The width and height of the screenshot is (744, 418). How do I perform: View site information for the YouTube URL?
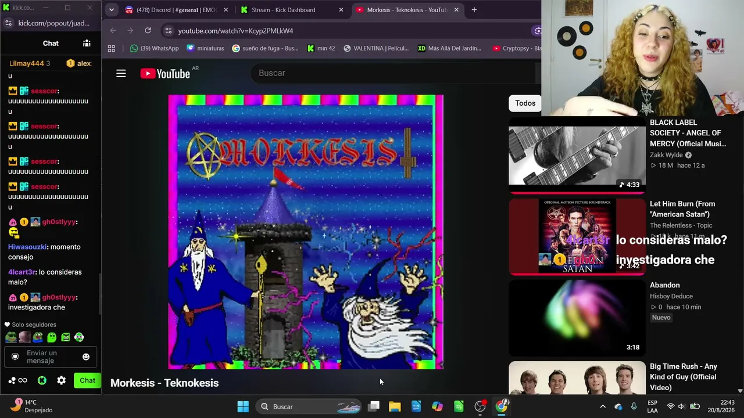pyautogui.click(x=168, y=31)
